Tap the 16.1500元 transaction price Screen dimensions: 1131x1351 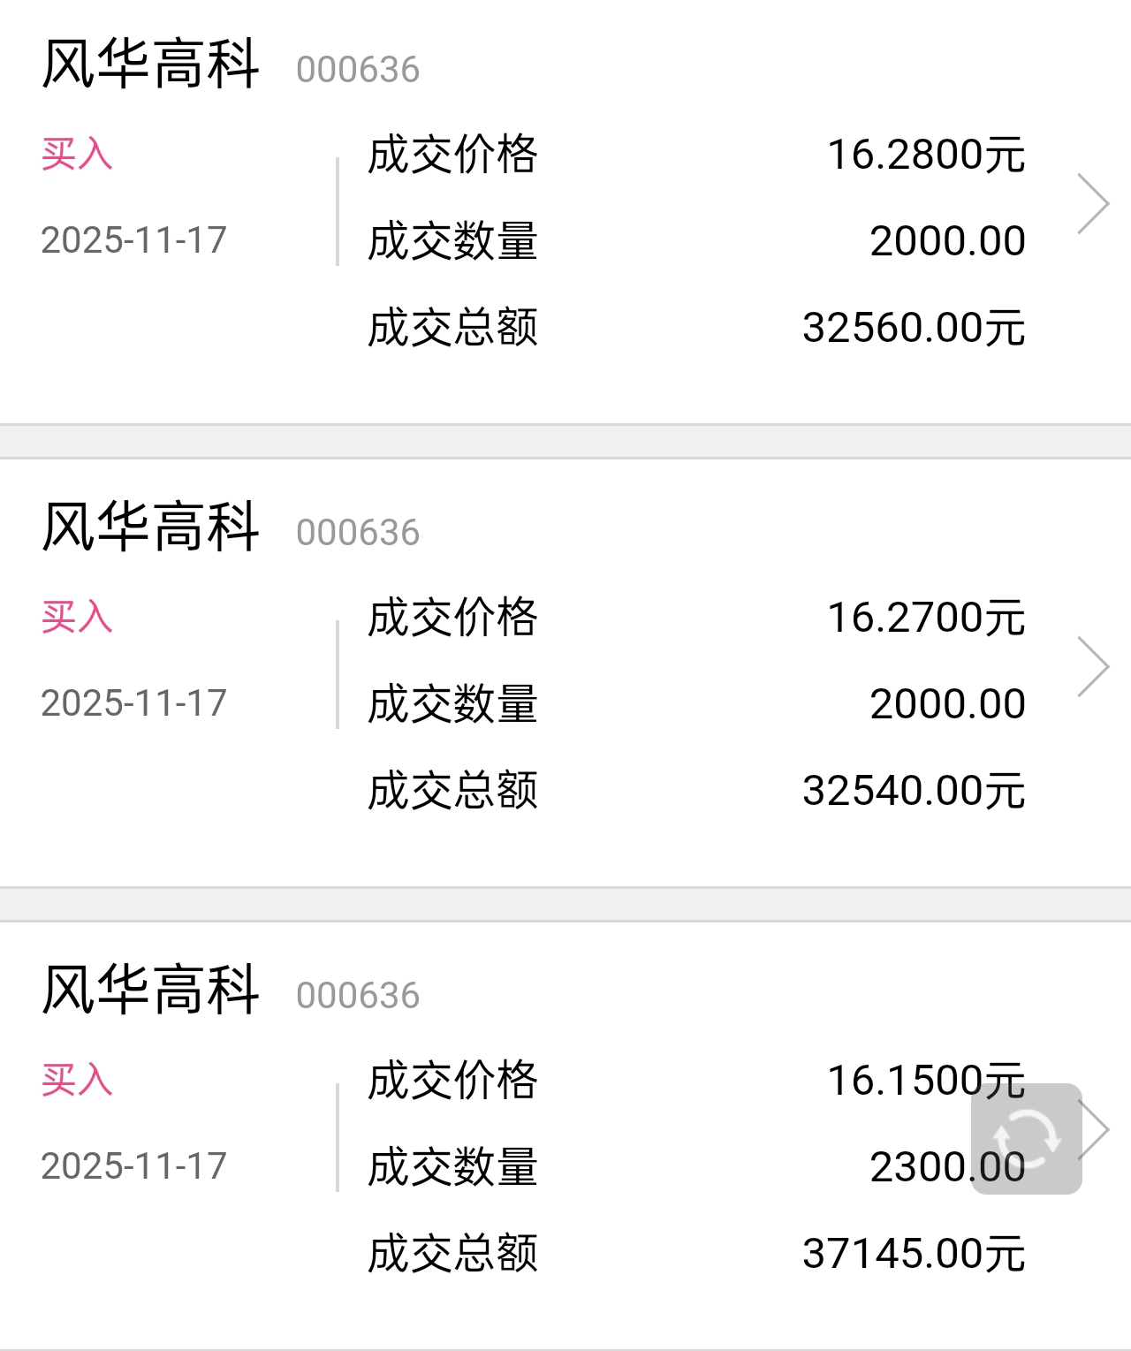(x=926, y=1081)
